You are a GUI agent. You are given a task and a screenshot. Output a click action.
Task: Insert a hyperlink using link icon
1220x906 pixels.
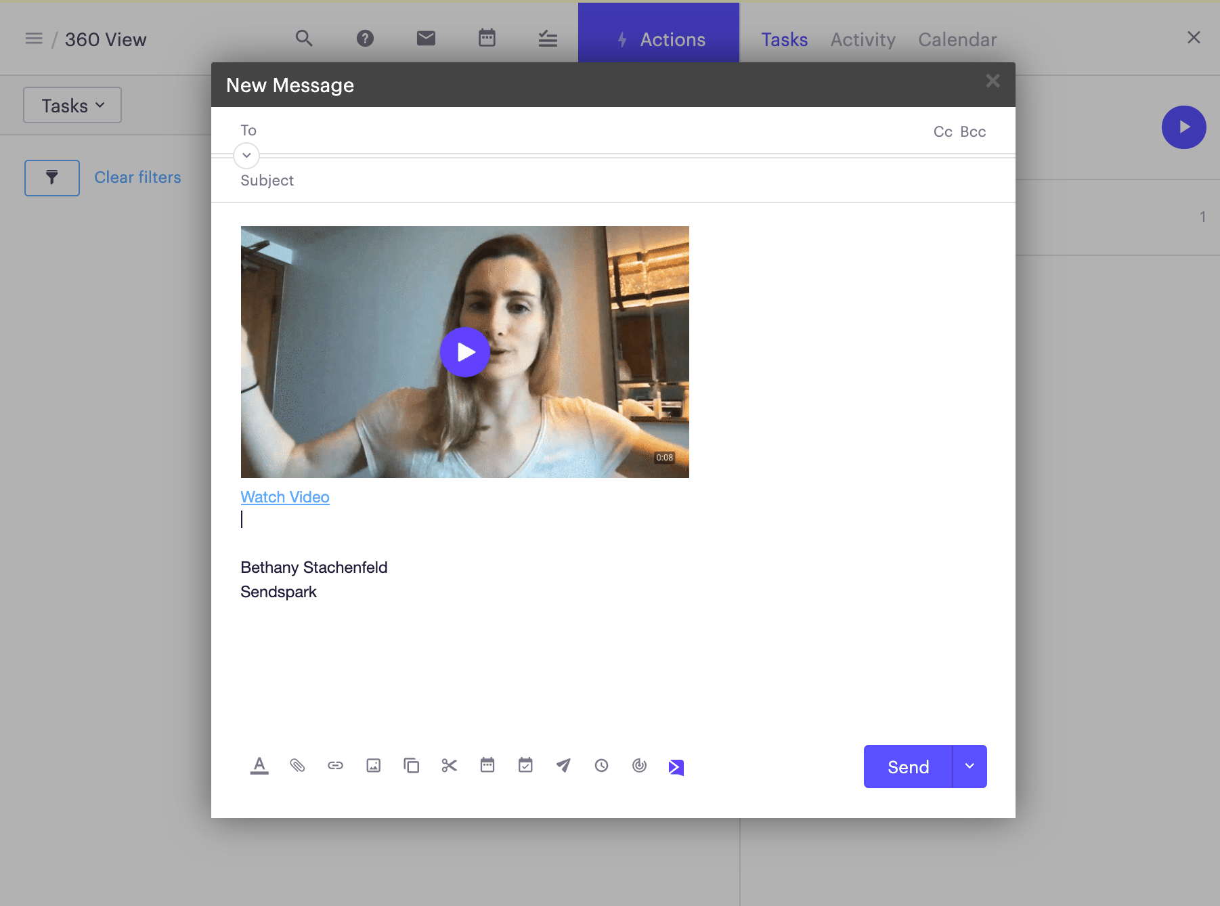(335, 766)
